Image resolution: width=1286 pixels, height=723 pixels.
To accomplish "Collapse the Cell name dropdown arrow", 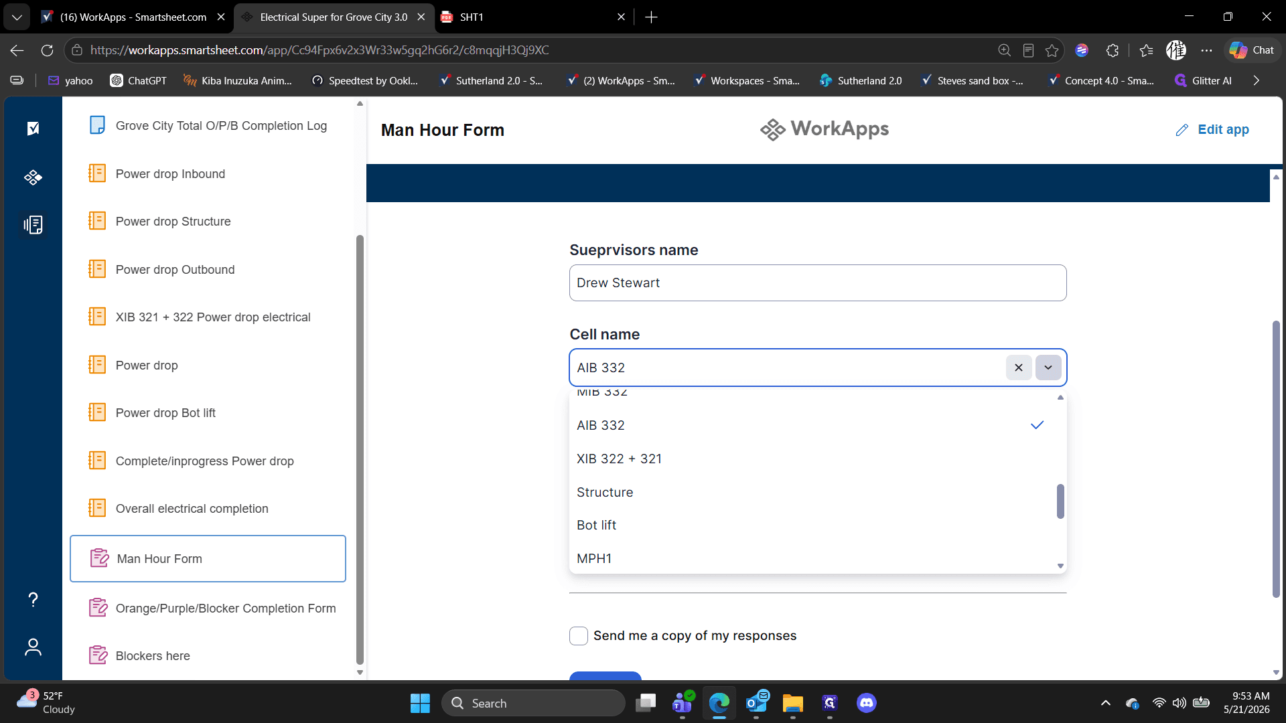I will [1048, 368].
